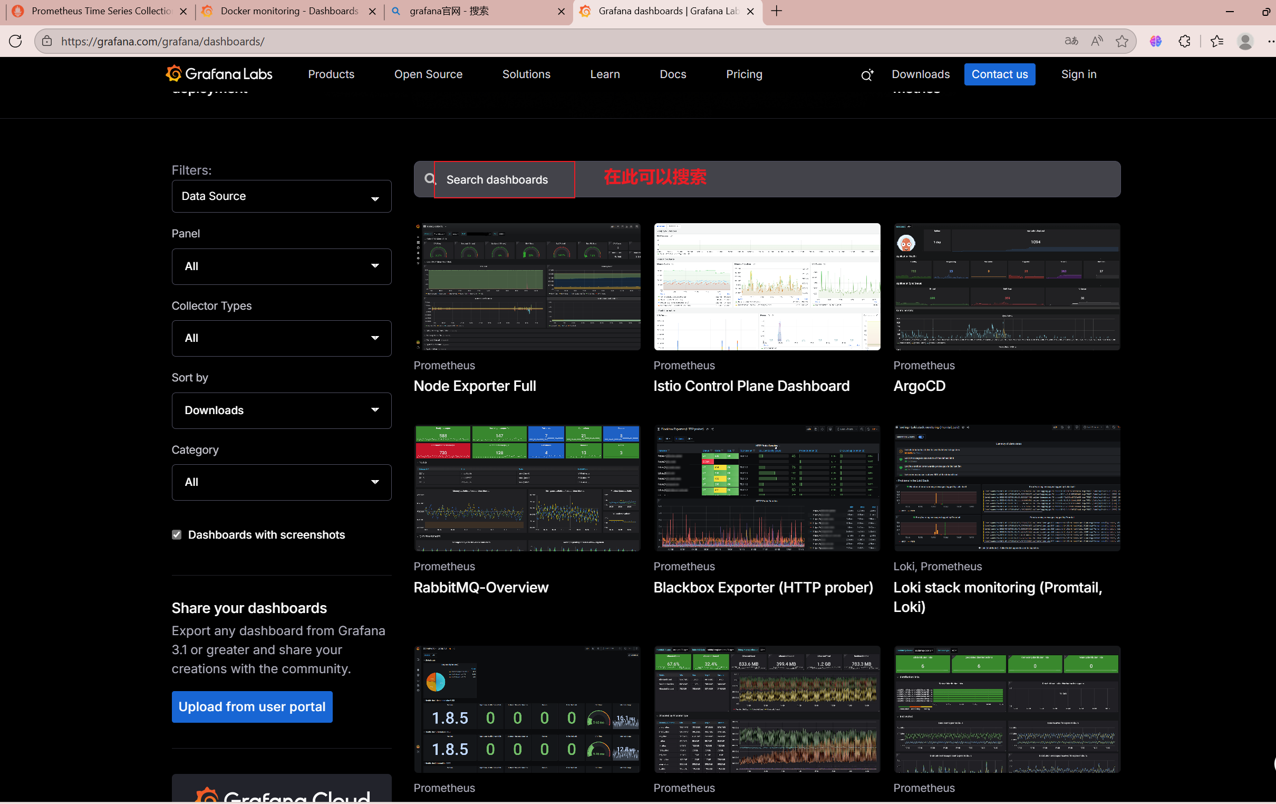Image resolution: width=1276 pixels, height=804 pixels.
Task: Open the Products menu
Action: [331, 74]
